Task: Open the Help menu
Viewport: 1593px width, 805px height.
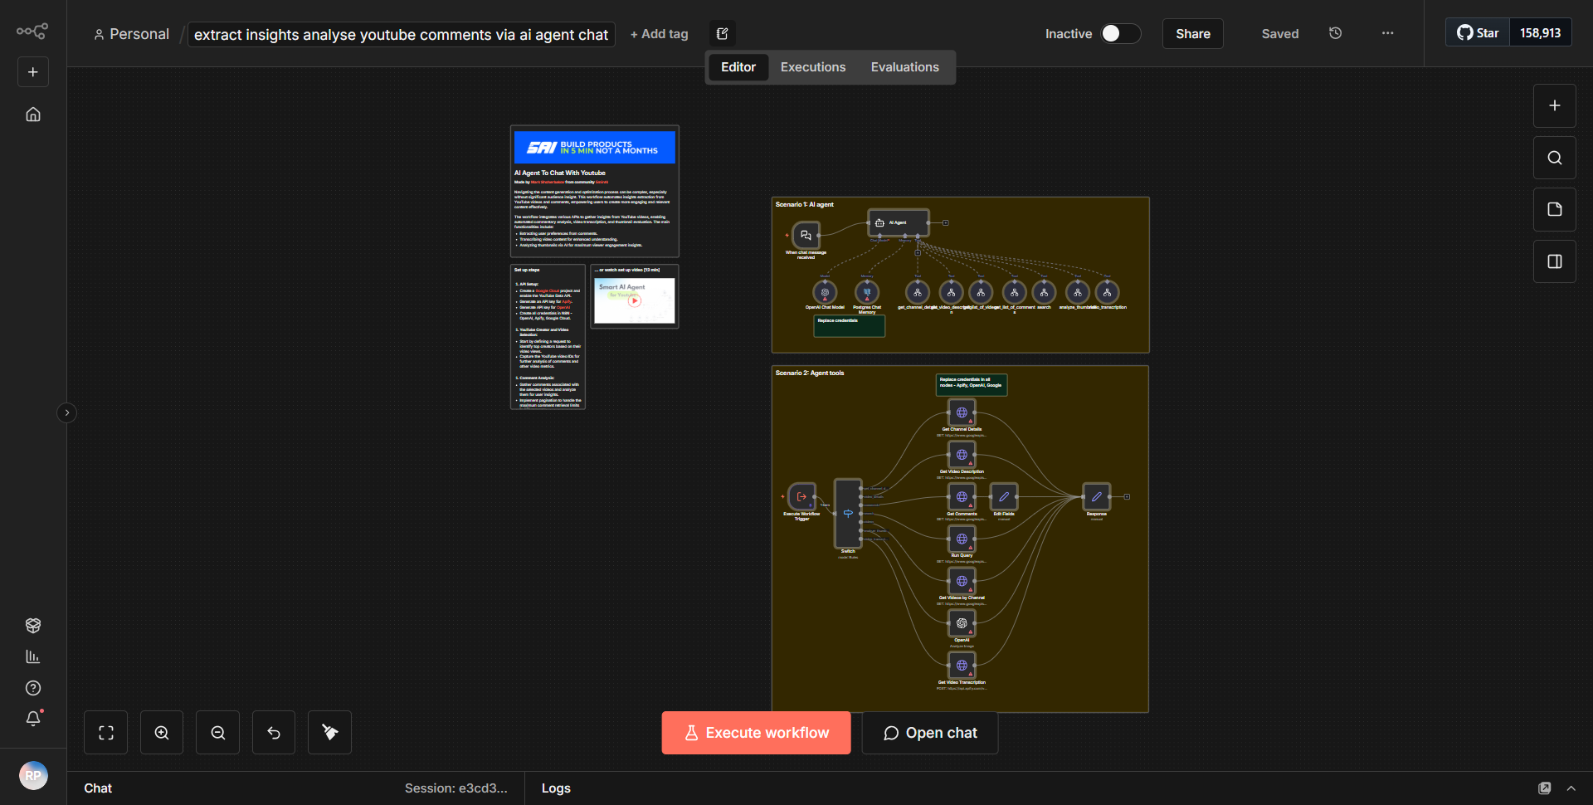Action: click(x=33, y=688)
